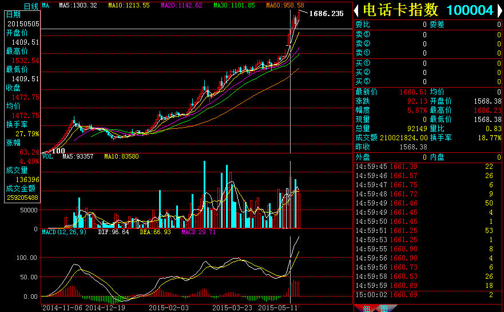Click the 卖③ order row
Screen dimensions: 504x312
(428, 34)
